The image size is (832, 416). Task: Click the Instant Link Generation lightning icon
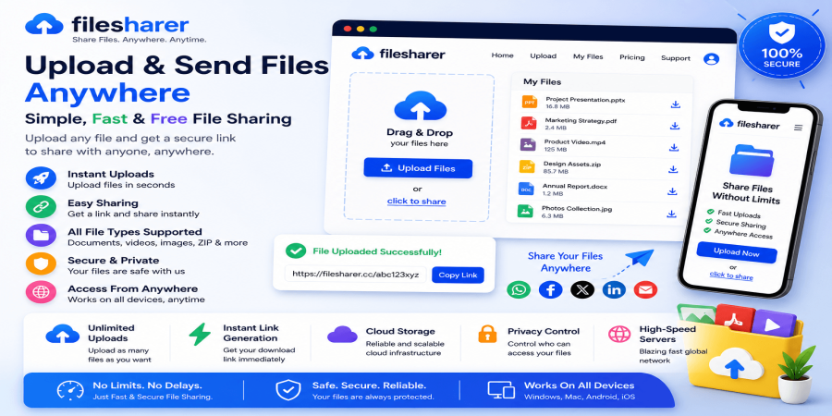[200, 334]
